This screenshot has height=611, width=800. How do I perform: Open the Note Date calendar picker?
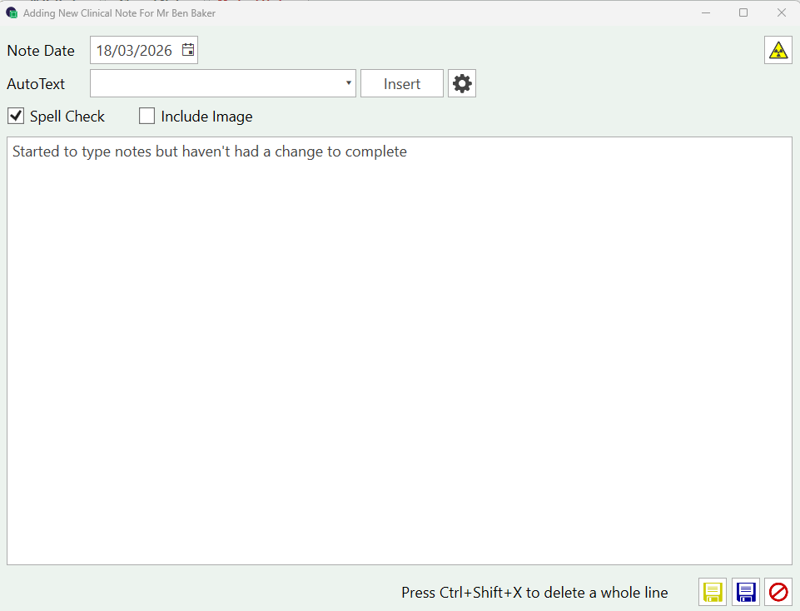click(x=188, y=50)
